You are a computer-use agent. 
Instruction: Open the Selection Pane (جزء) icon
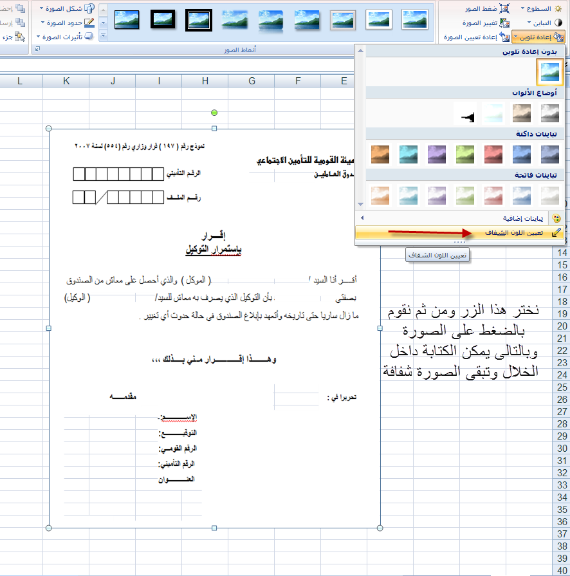tap(20, 37)
